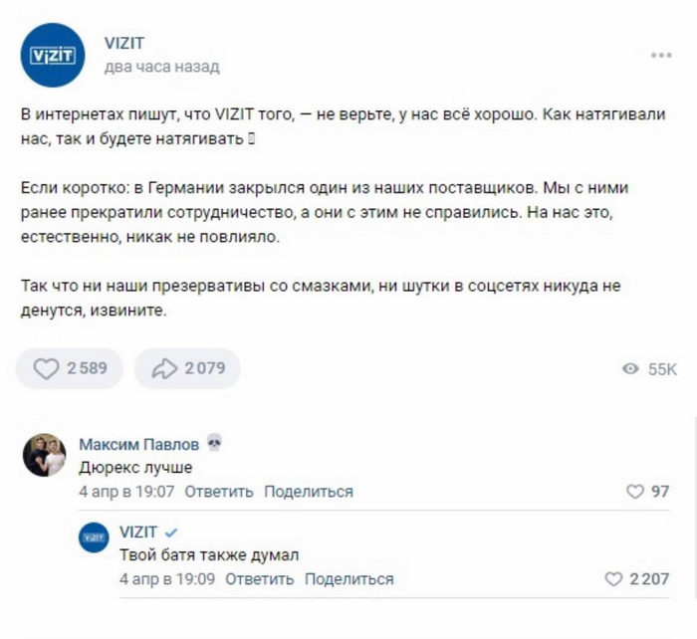Screen dimensions: 697x639
Task: Open Максим Павлов's profile name link
Action: 138,444
